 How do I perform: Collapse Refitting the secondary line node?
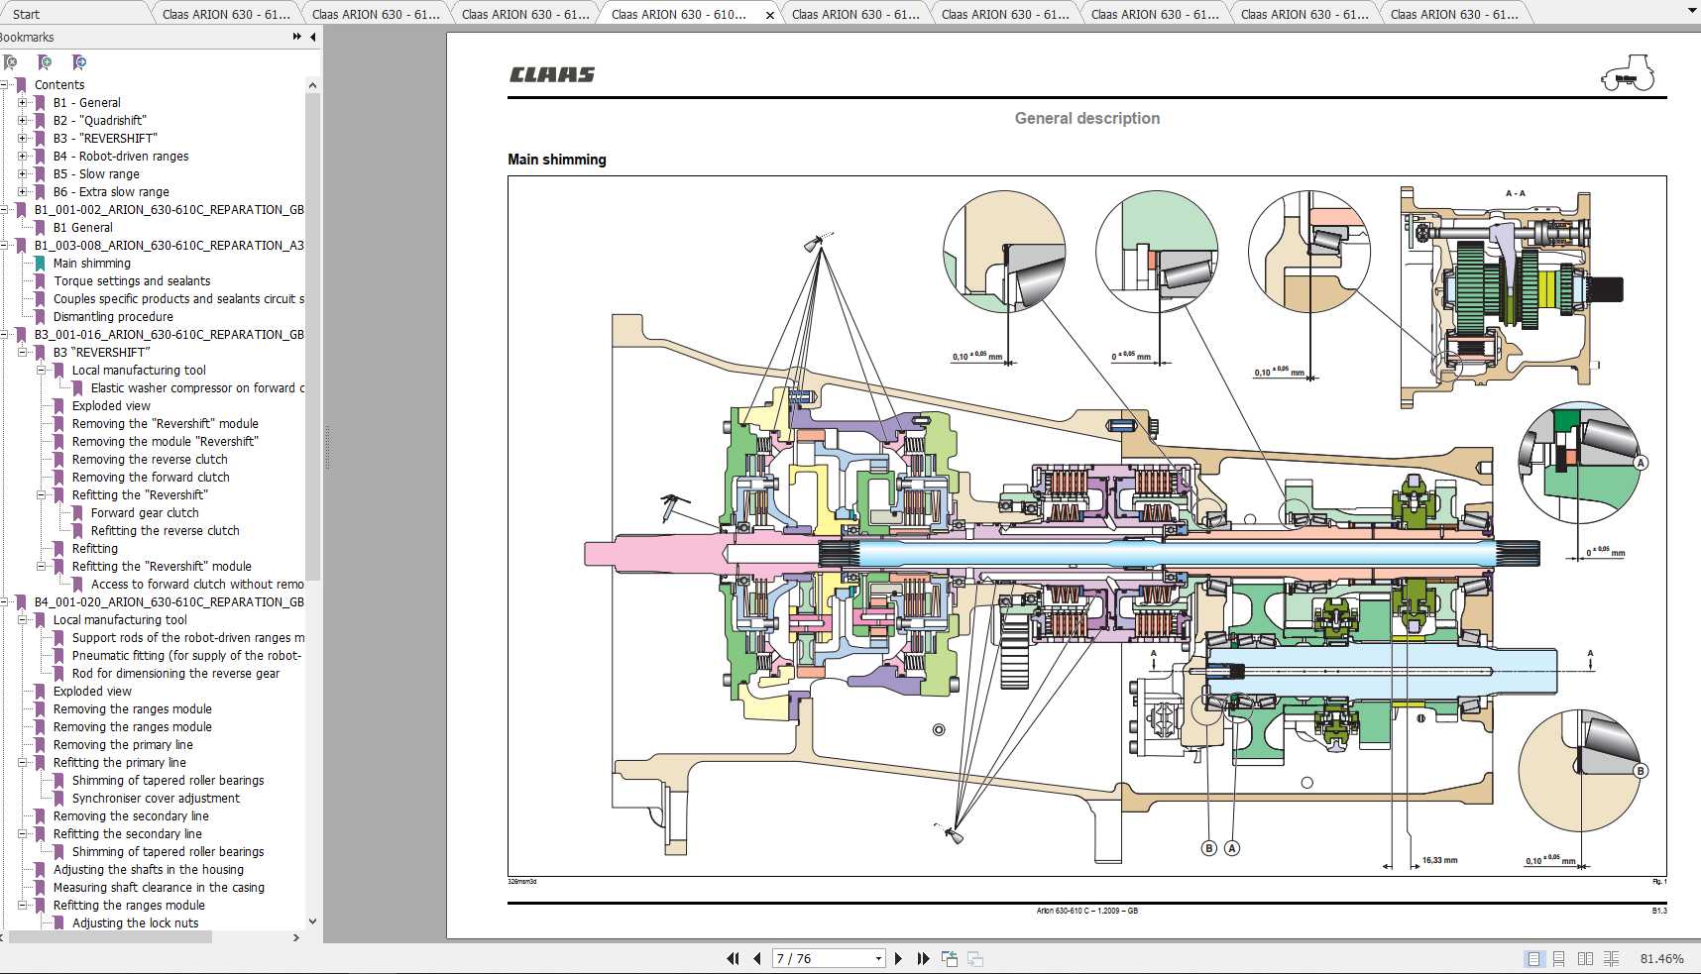pyautogui.click(x=23, y=834)
